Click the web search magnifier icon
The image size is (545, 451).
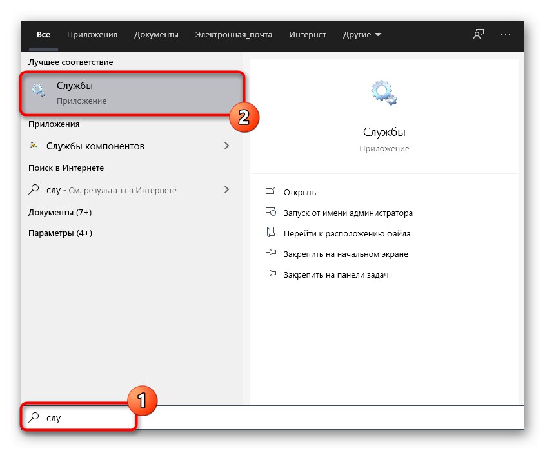pos(34,190)
